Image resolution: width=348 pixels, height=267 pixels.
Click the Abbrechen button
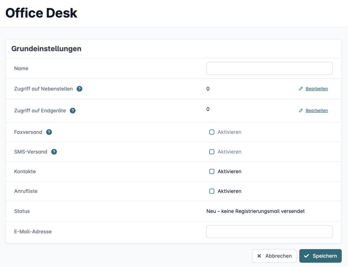coord(274,256)
